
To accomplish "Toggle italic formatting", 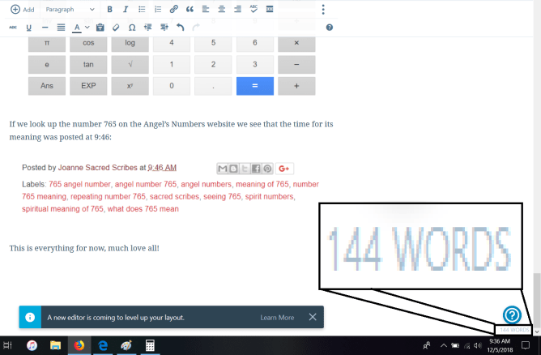I will coord(126,10).
